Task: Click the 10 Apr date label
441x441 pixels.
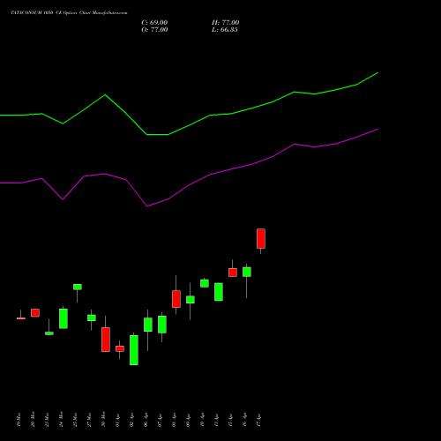Action: 202,420
